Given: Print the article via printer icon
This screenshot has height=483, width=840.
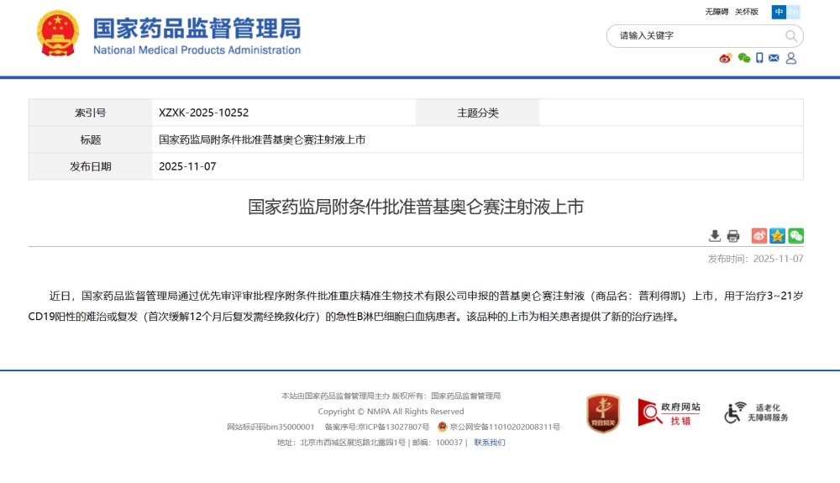Looking at the screenshot, I should click(x=733, y=236).
